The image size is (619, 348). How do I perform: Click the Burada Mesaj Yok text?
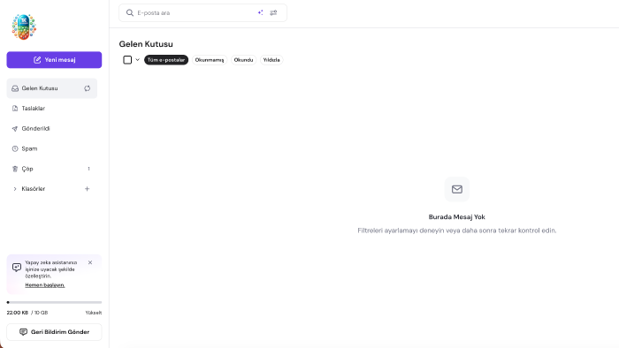(457, 216)
